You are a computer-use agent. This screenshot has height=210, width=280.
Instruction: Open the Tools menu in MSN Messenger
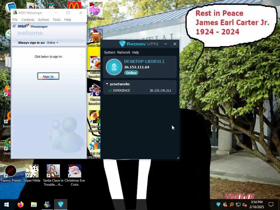(x=57, y=20)
